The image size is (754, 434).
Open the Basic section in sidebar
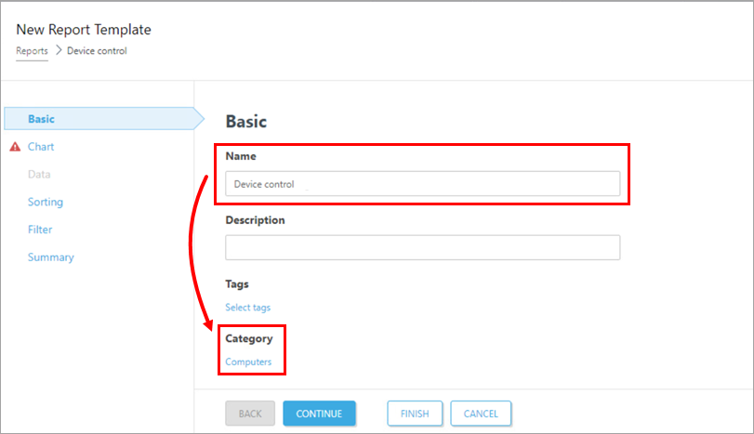pos(41,119)
